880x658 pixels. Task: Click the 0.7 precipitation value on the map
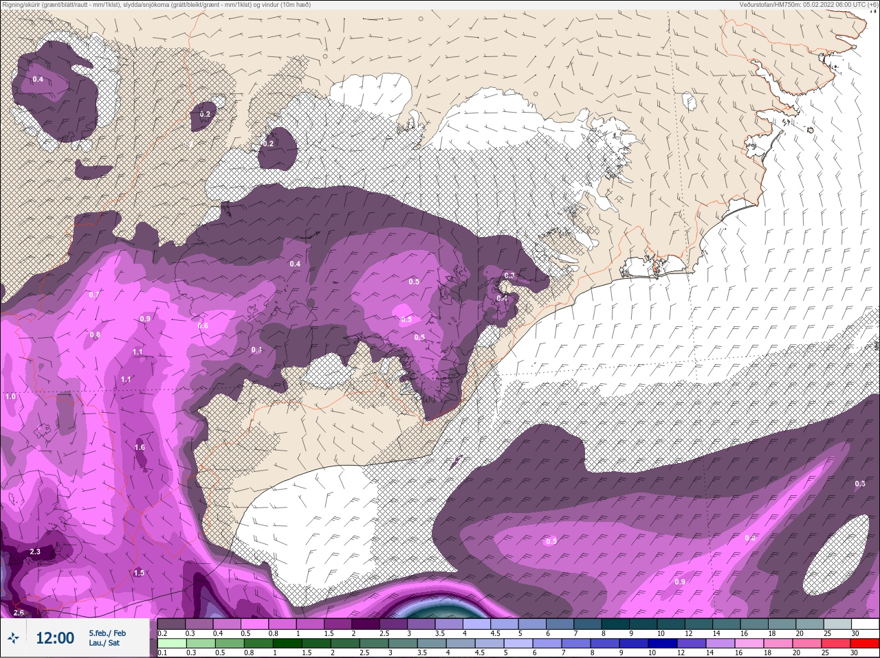tap(94, 295)
